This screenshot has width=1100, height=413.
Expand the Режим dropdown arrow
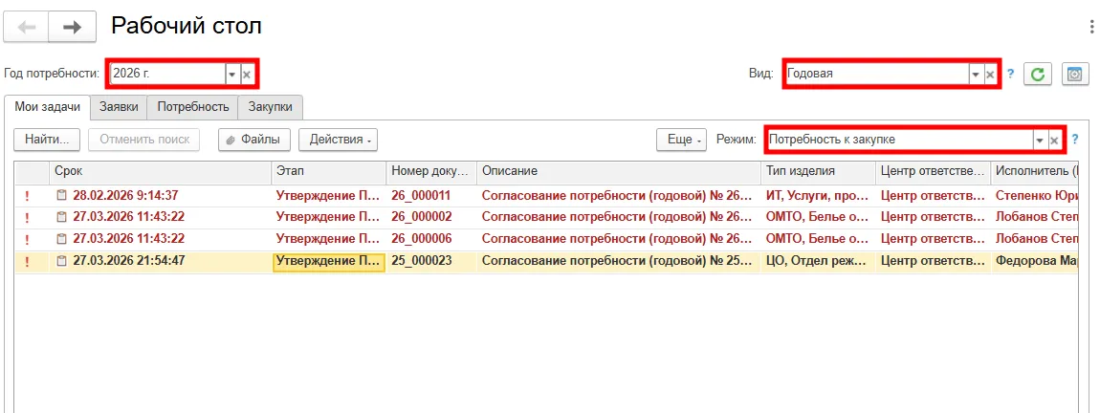1040,140
